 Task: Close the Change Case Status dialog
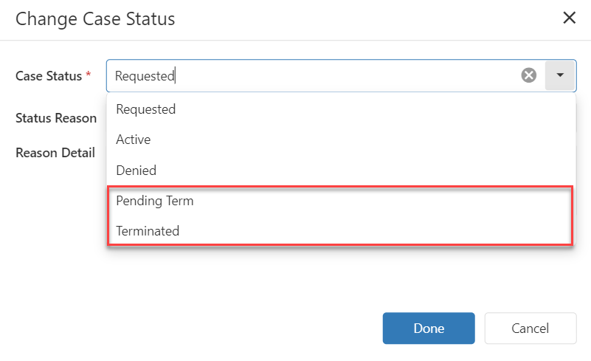(x=570, y=18)
